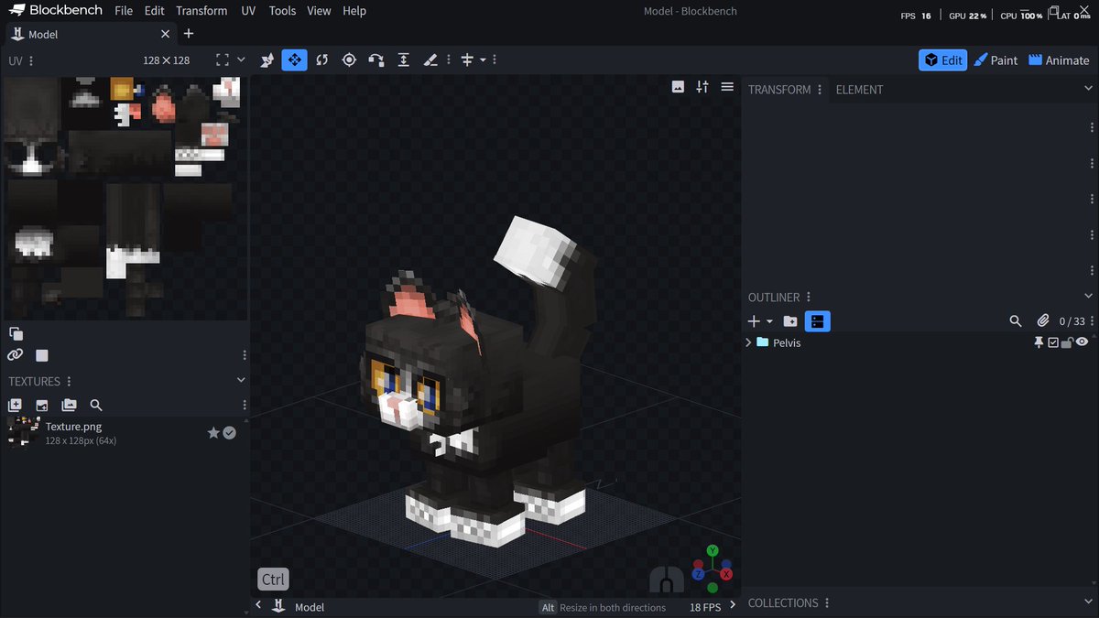Click the Blockbench logo icon

[x=17, y=11]
